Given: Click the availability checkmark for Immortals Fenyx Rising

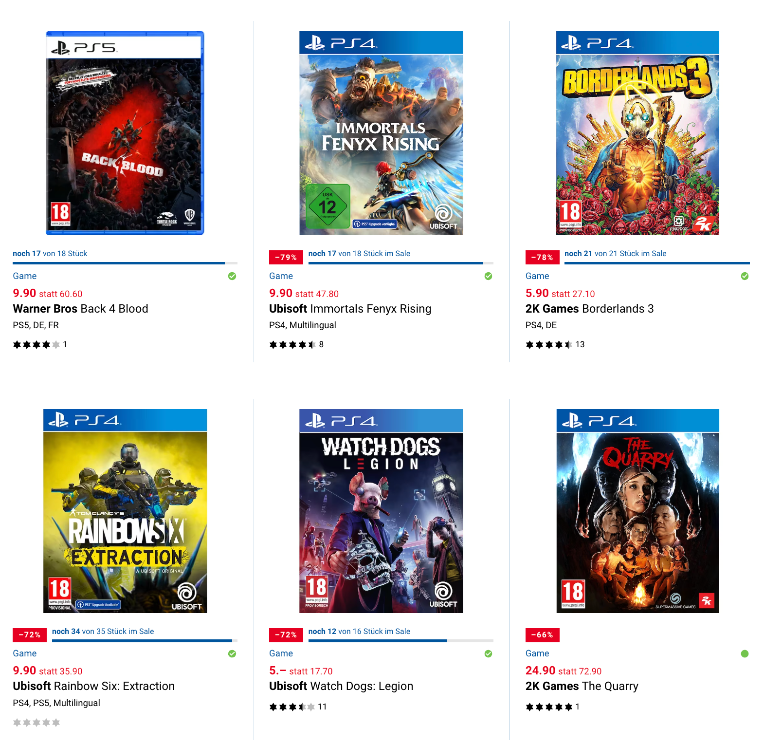Looking at the screenshot, I should click(488, 276).
